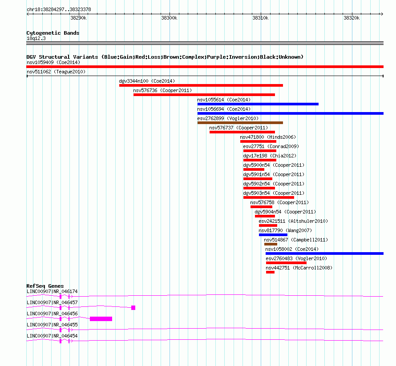Select nsv1058002 (Coe2014) variant label
The height and width of the screenshot is (366, 396).
pos(292,249)
